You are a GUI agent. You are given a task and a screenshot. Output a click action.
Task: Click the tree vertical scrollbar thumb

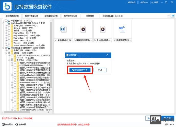(x=51, y=55)
